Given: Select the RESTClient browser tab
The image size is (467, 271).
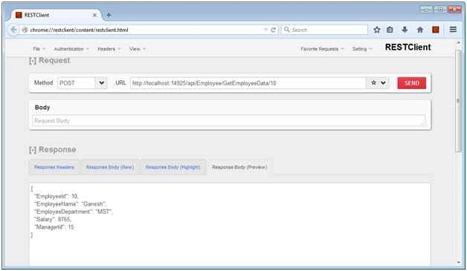Looking at the screenshot, I should [x=56, y=15].
